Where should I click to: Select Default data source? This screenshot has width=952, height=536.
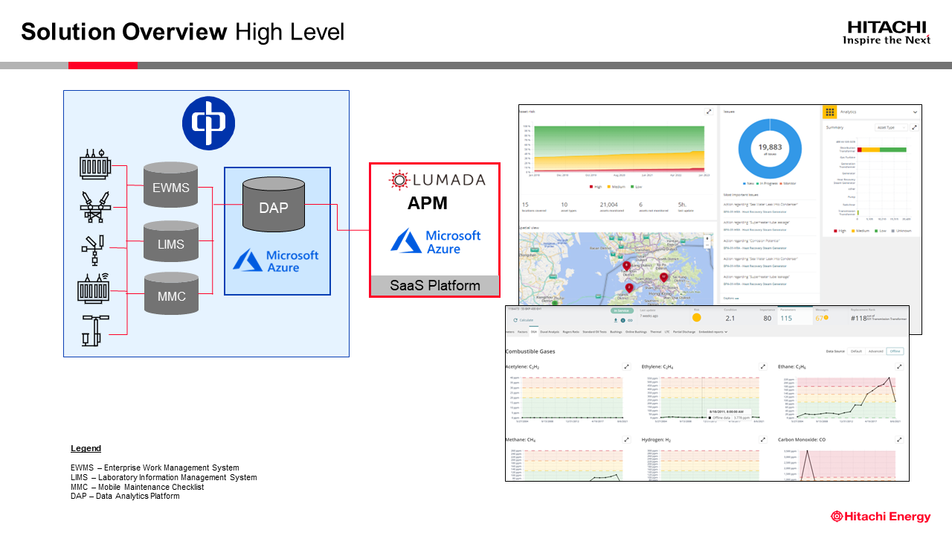point(856,351)
